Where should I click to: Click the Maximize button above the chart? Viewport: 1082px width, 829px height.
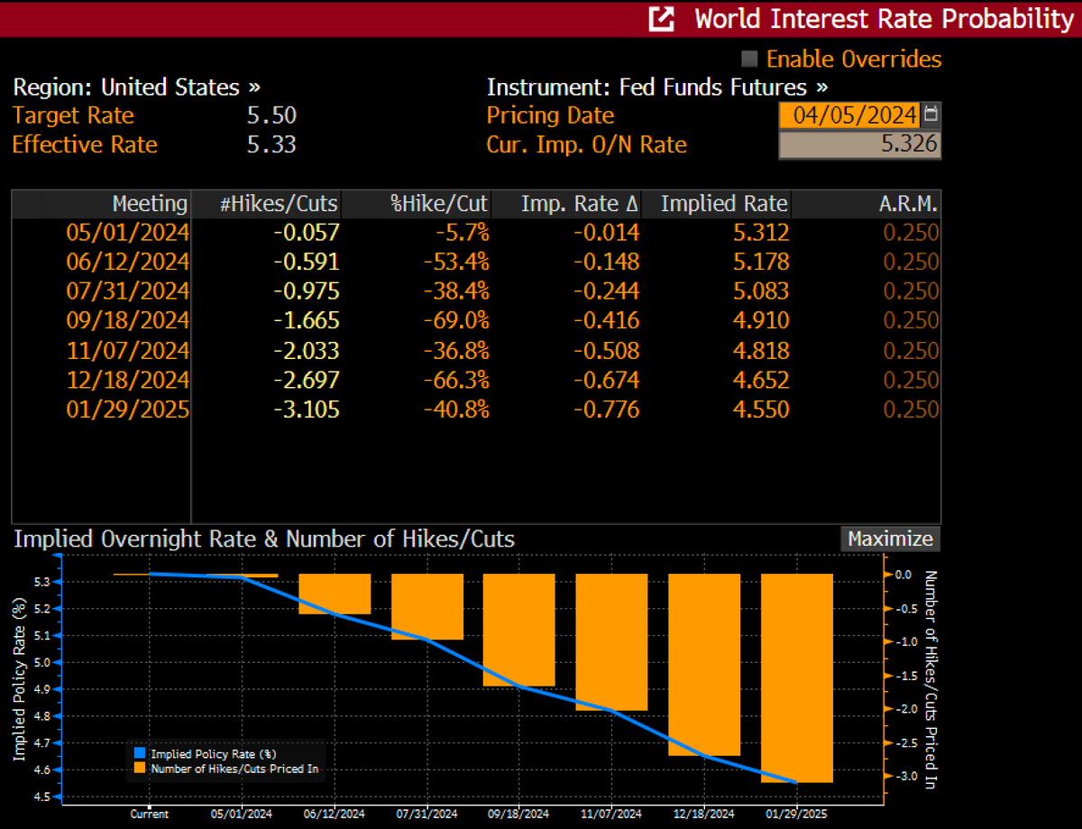click(889, 539)
